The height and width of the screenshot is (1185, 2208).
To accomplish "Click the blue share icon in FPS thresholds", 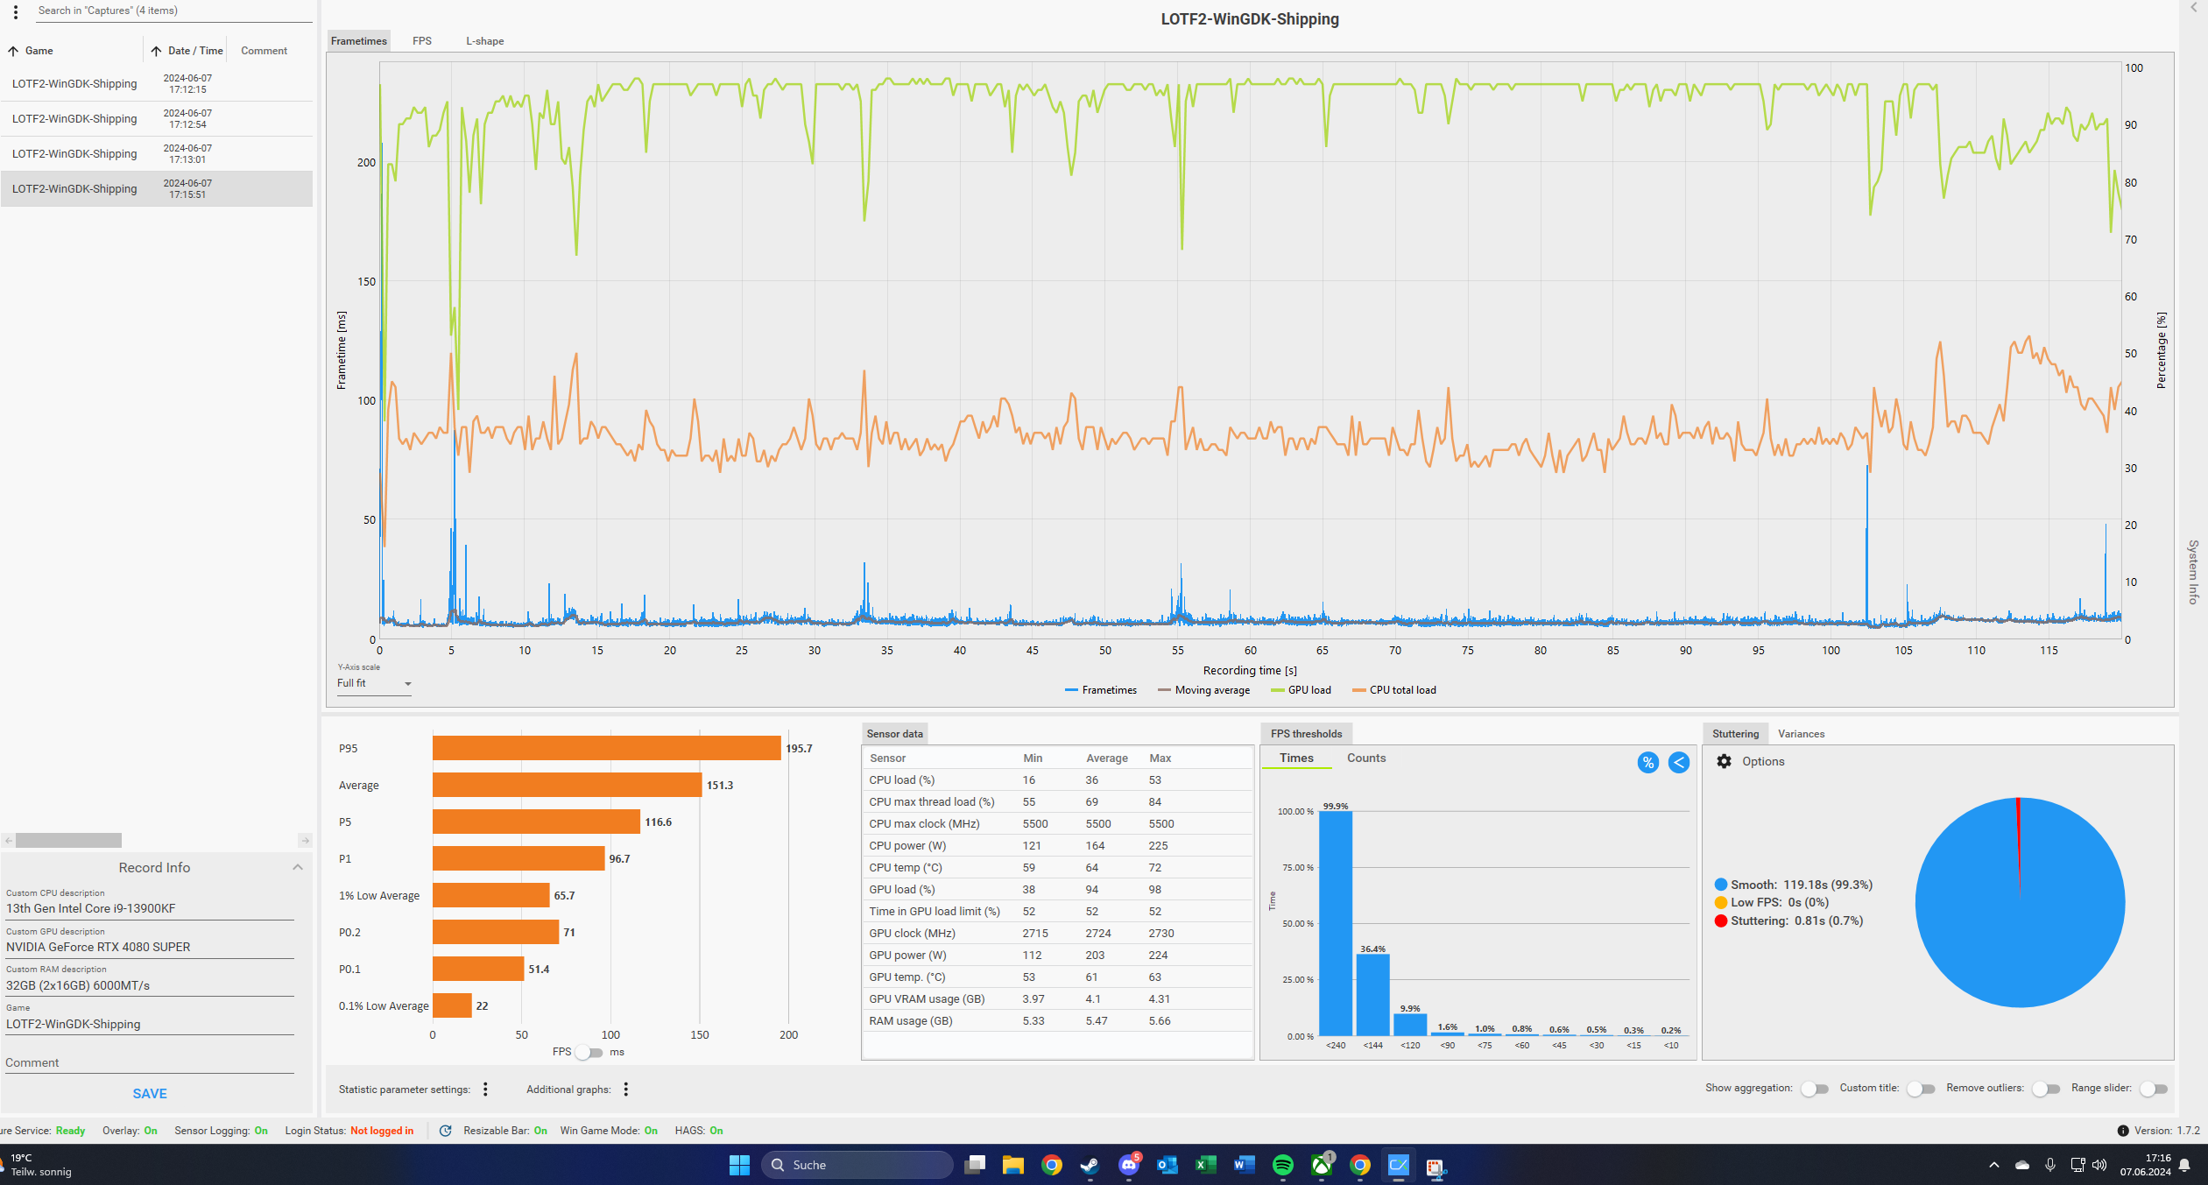I will 1678,762.
